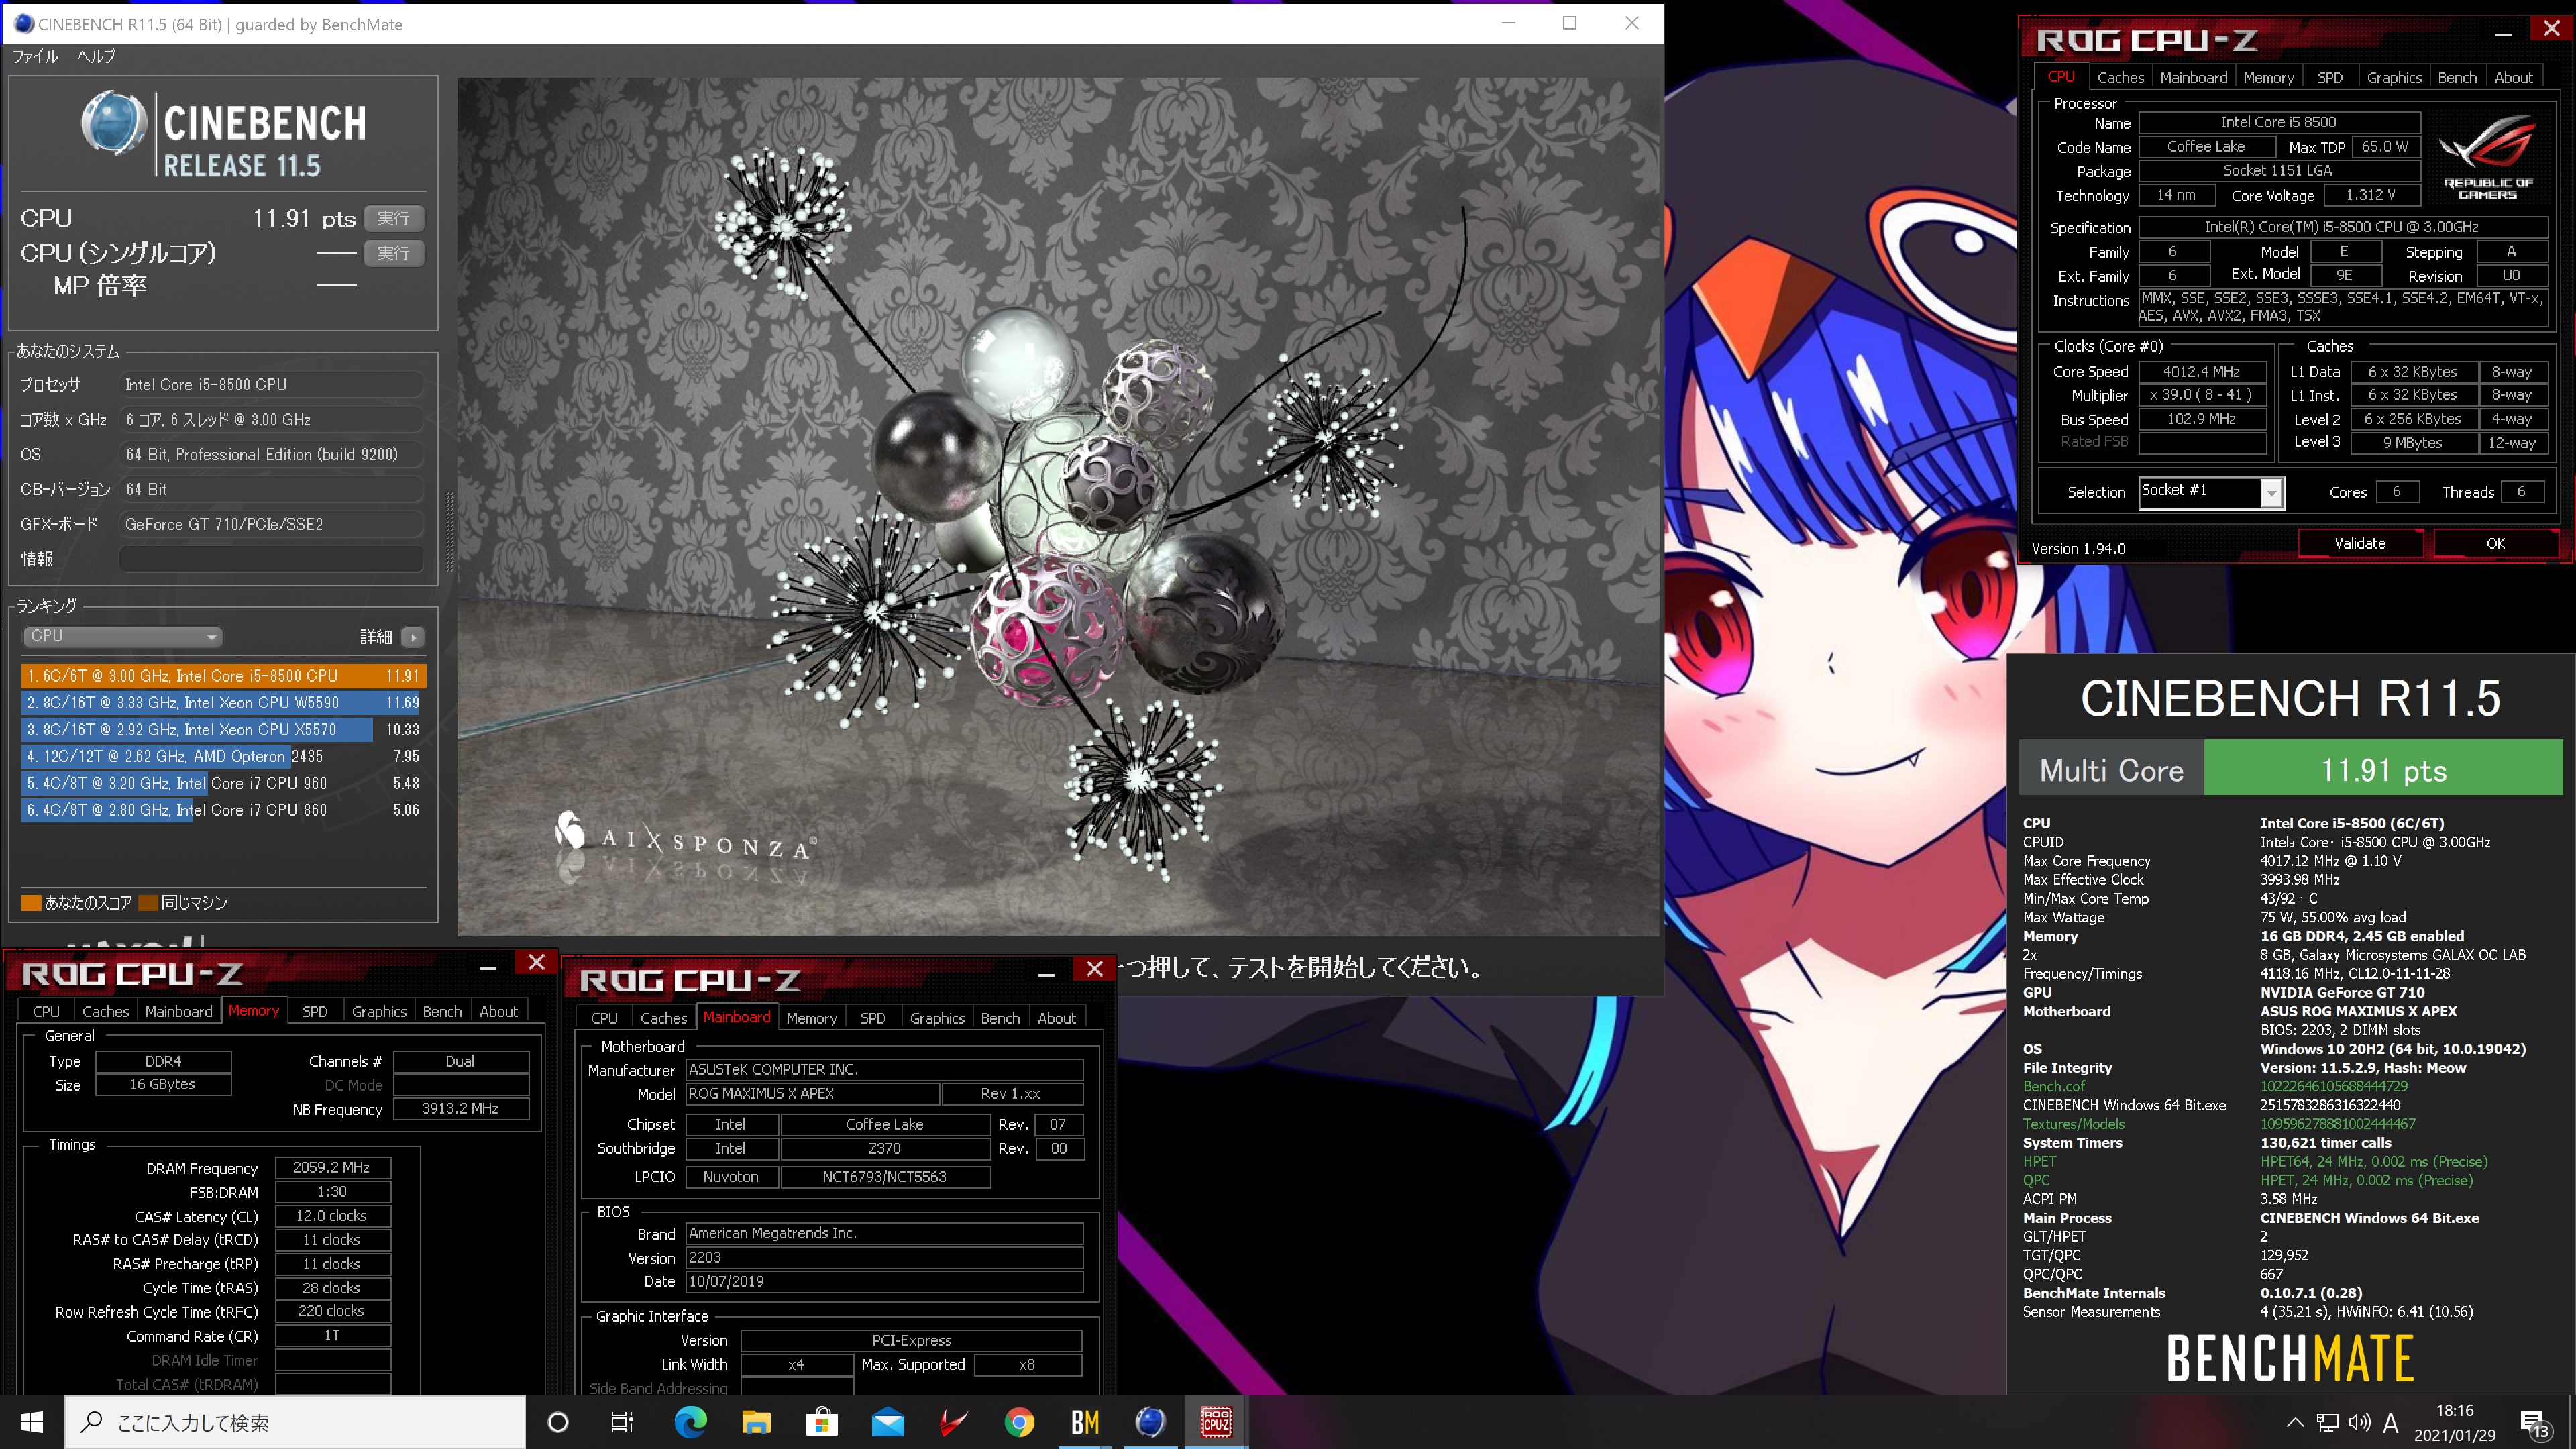The image size is (2576, 1449).
Task: Run the CPU single-core 実行 button
Action: click(394, 253)
